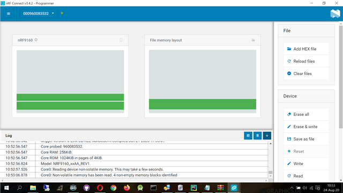Screen dimensions: 343x193
Task: Click the folder icon in File memory layout
Action: pyautogui.click(x=253, y=40)
